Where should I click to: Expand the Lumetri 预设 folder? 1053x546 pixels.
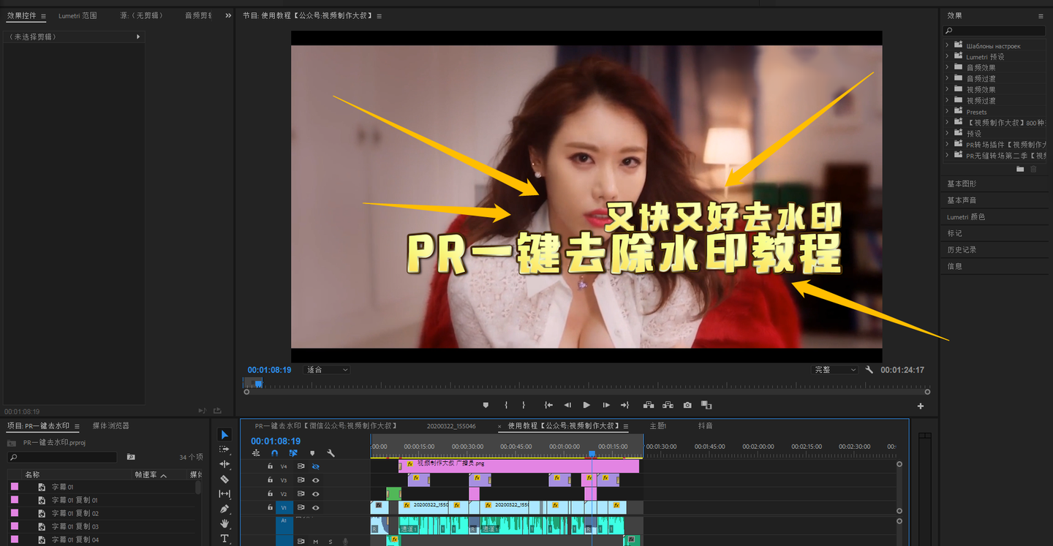947,56
